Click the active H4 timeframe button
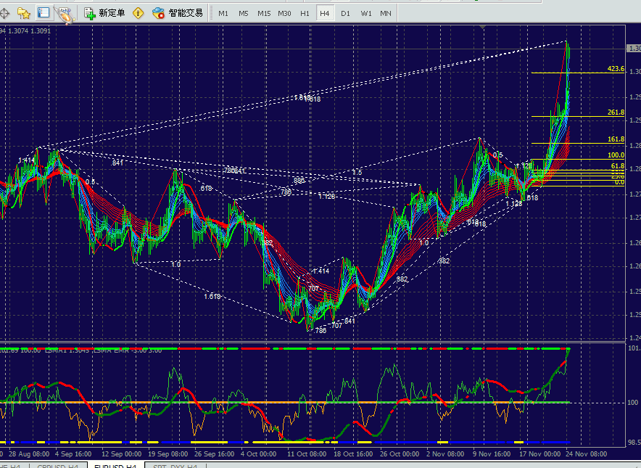 [325, 14]
